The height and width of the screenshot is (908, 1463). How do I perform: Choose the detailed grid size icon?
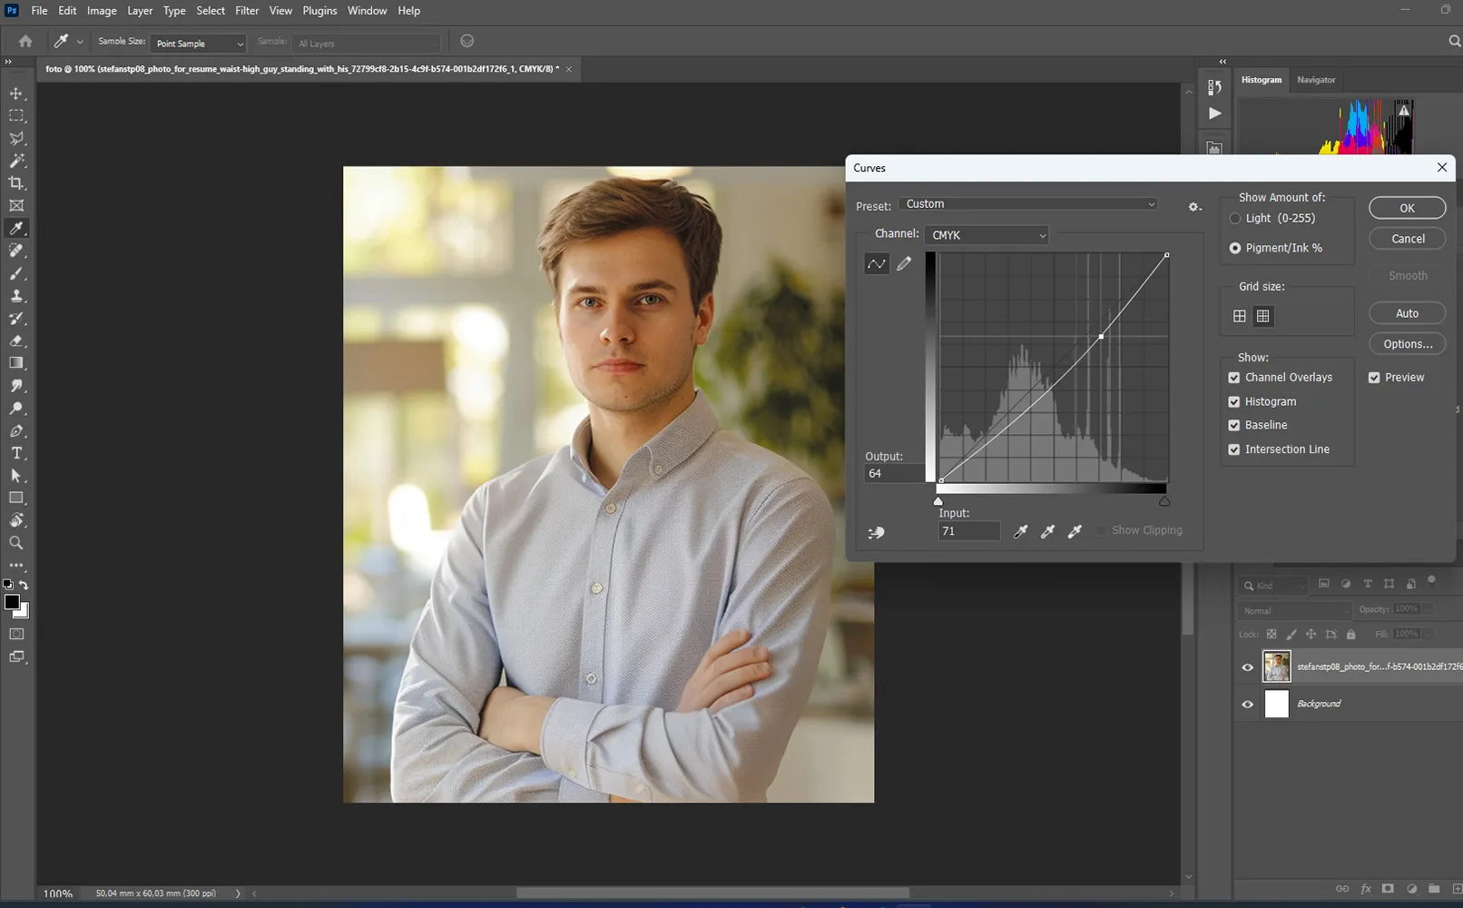(x=1262, y=316)
